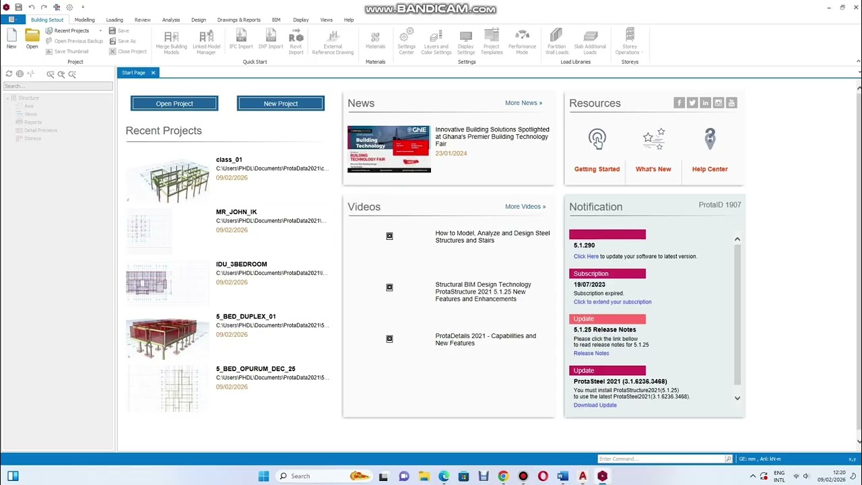Viewport: 862px width, 485px height.
Task: Open Layers and Color Settings
Action: point(436,42)
